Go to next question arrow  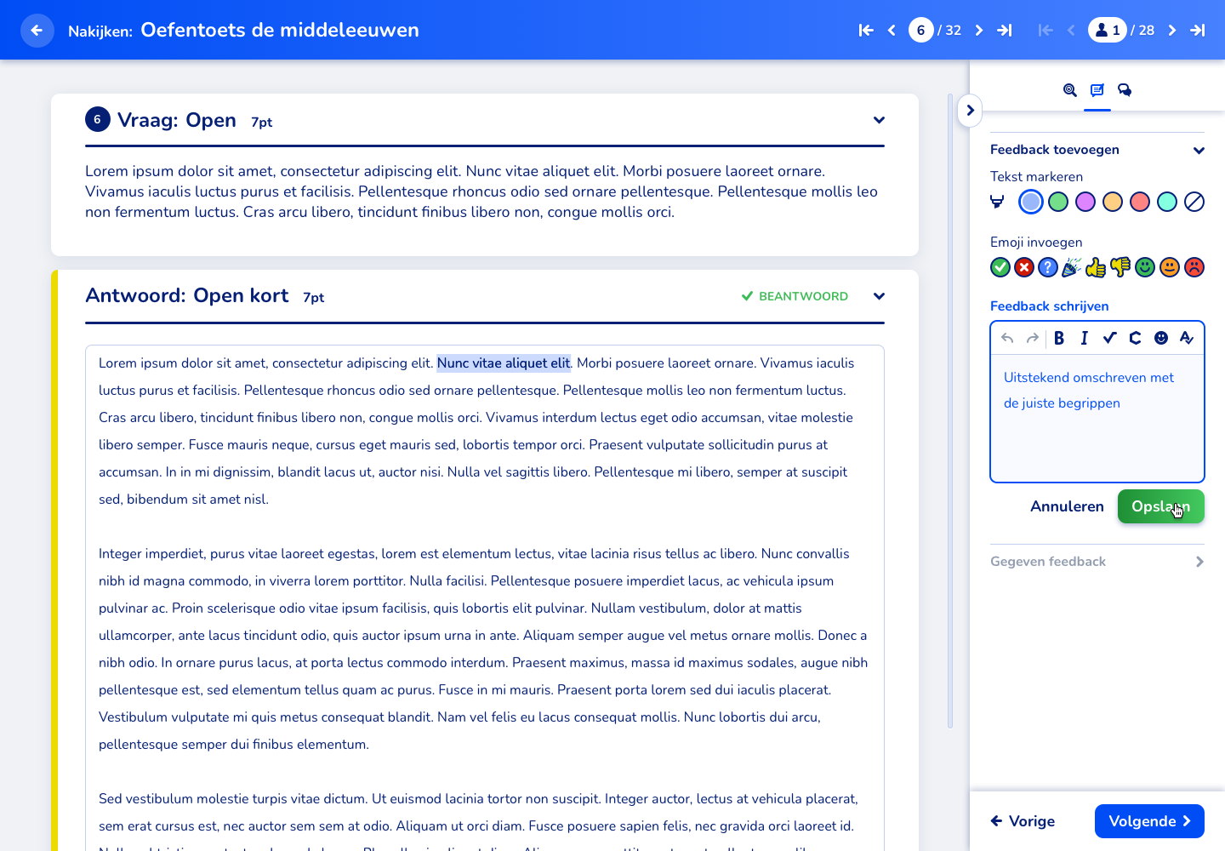pyautogui.click(x=979, y=31)
